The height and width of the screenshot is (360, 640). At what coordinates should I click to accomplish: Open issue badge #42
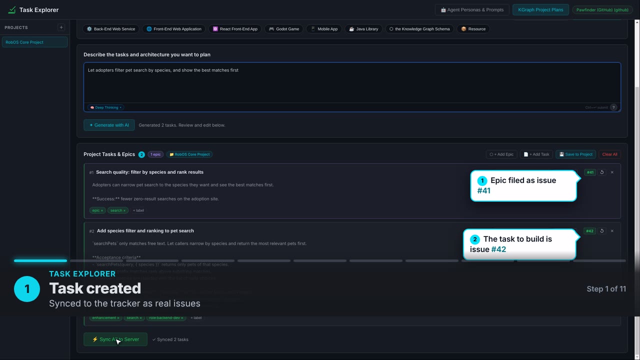point(589,231)
